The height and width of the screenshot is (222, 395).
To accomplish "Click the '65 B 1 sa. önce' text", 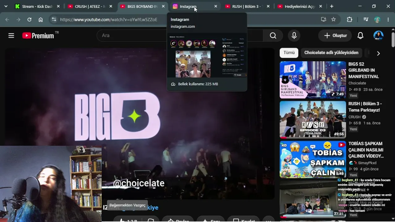I will pyautogui.click(x=365, y=123).
